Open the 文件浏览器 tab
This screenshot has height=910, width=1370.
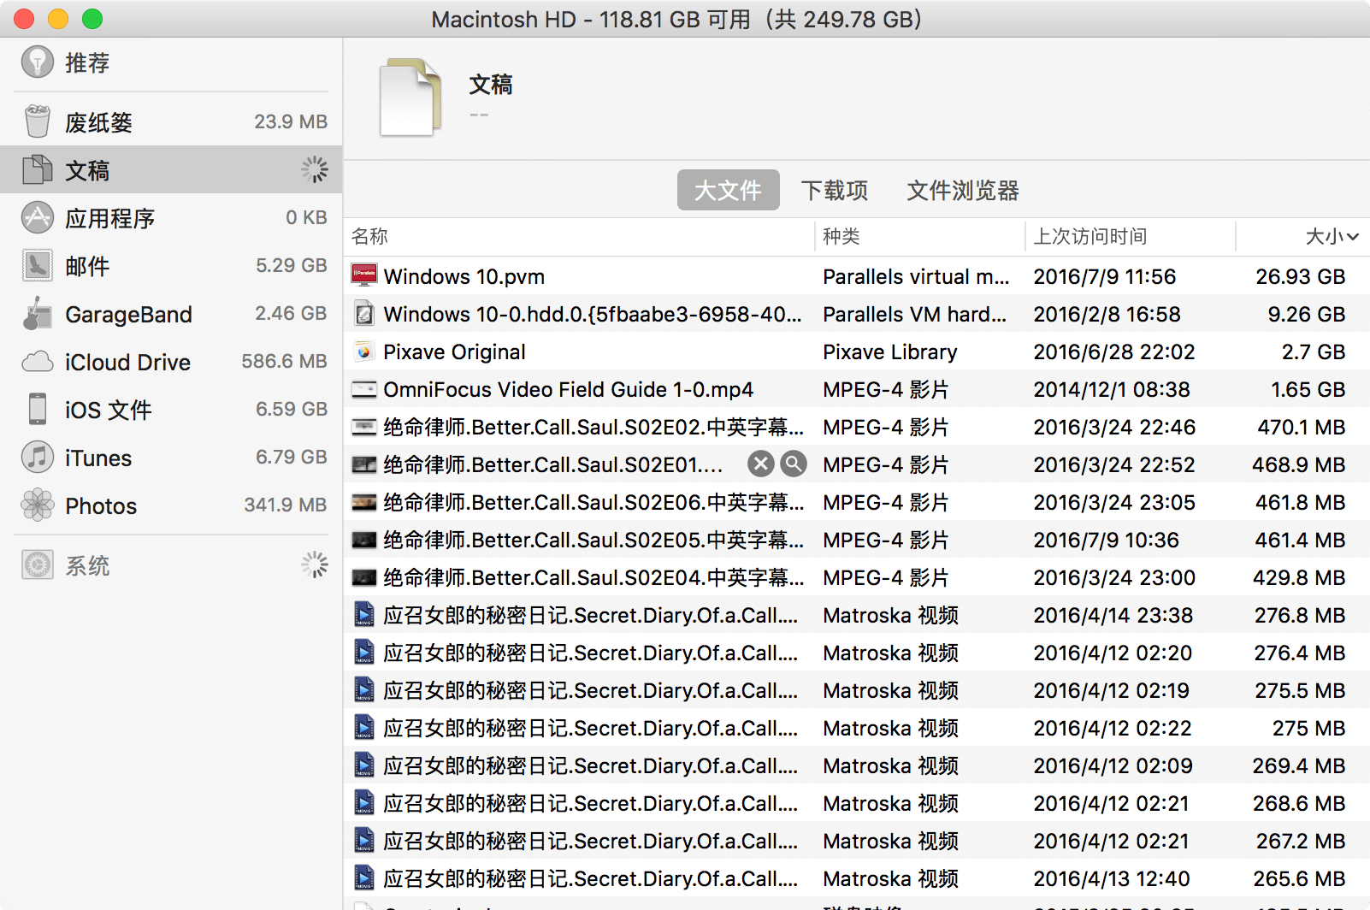963,190
